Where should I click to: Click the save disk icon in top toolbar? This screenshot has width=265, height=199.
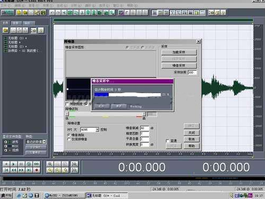point(43,12)
